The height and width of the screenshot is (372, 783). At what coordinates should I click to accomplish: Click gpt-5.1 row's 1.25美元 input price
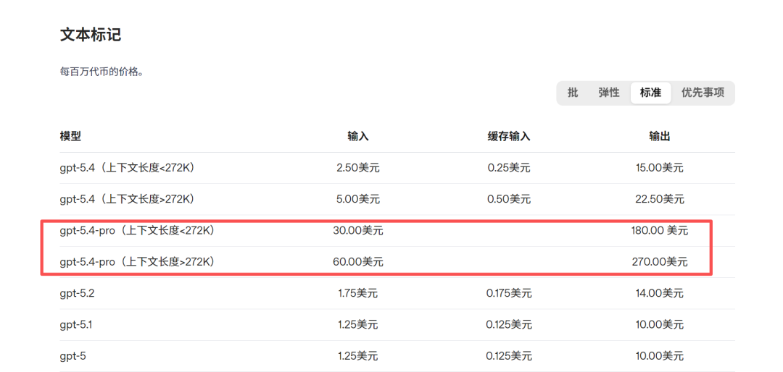coord(358,325)
